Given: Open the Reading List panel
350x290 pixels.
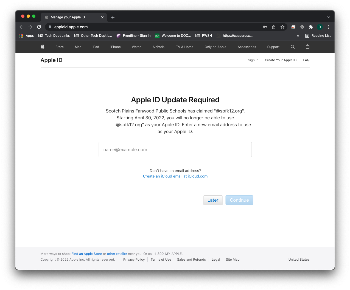Looking at the screenshot, I should pos(318,36).
